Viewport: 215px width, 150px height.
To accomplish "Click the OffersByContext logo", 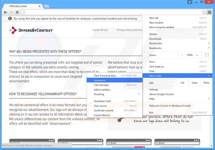I will (31, 30).
